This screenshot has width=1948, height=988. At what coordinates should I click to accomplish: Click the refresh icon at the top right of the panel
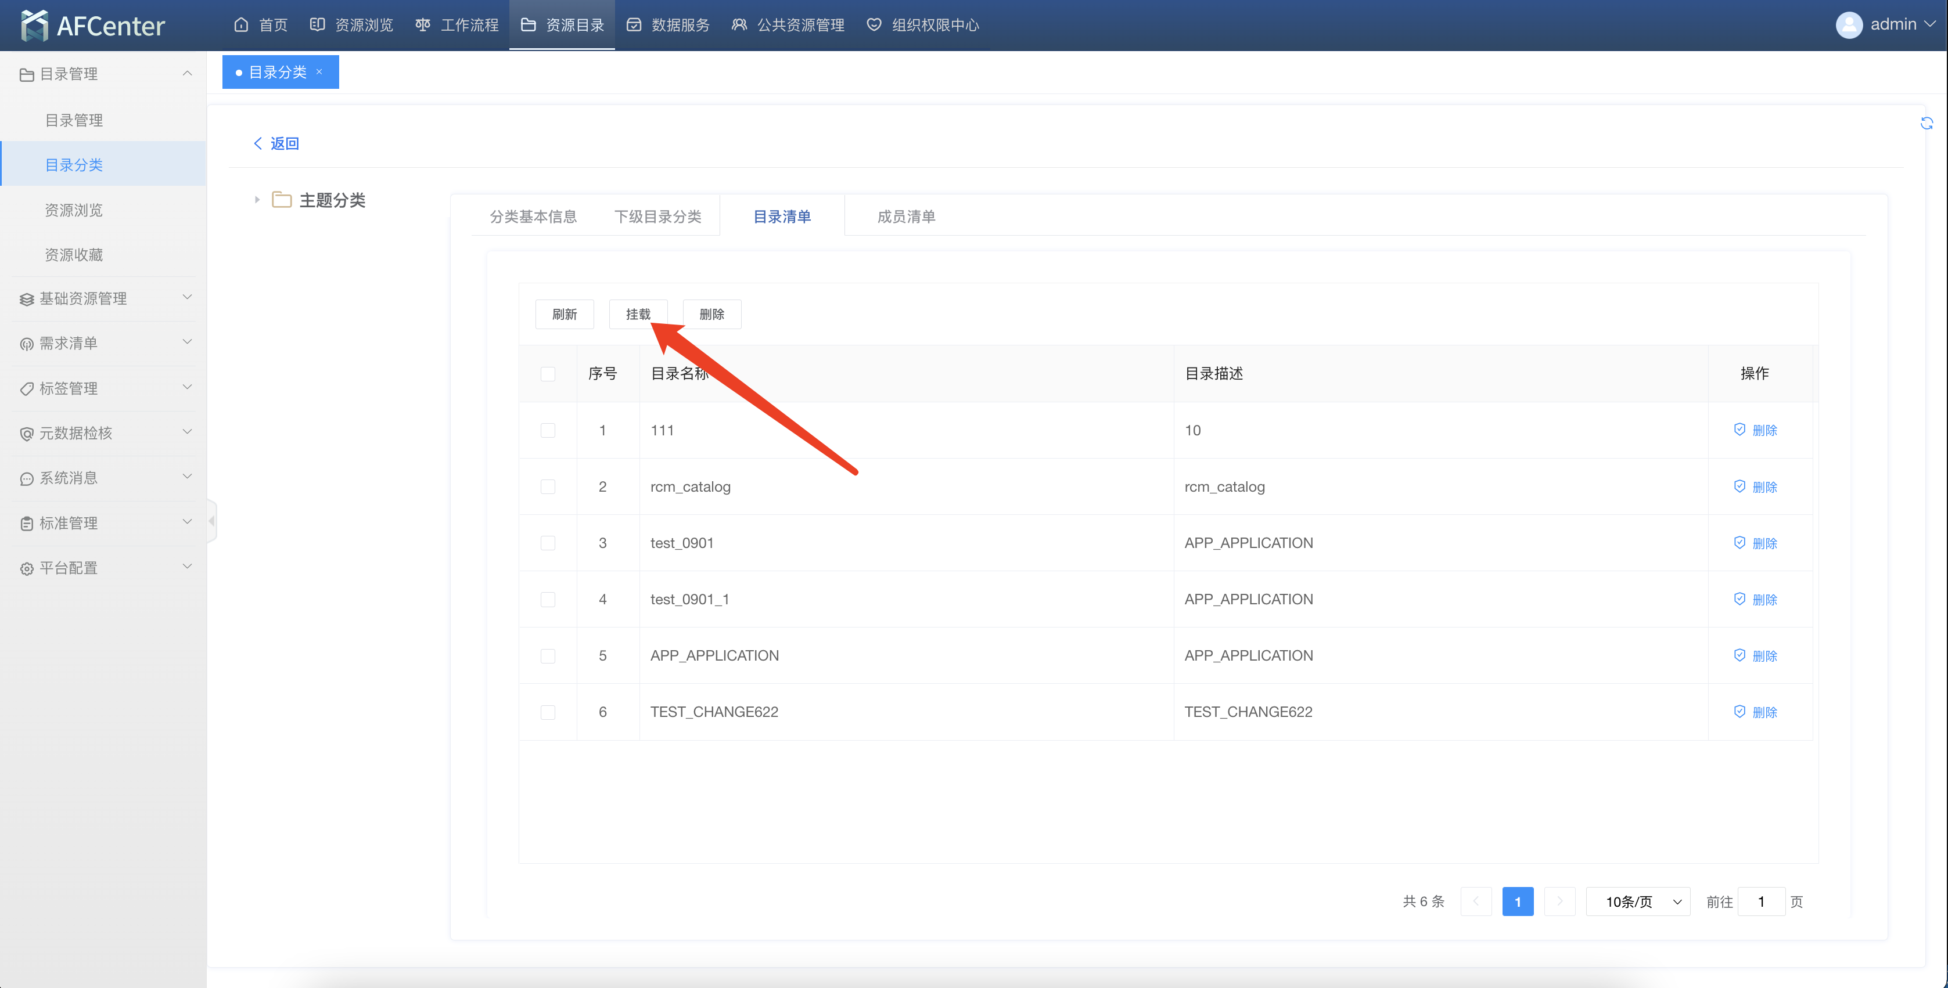coord(1926,123)
